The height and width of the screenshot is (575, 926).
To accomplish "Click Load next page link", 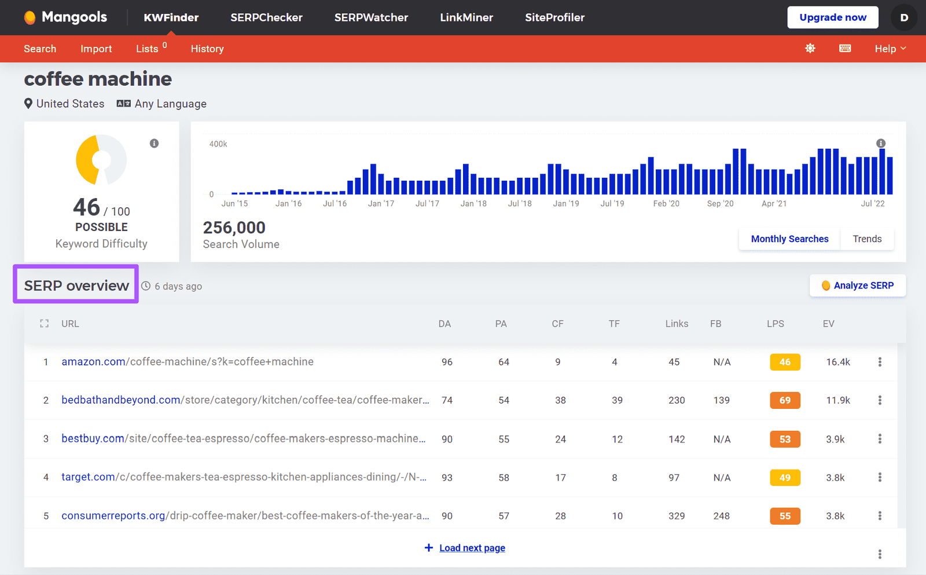I will point(472,548).
